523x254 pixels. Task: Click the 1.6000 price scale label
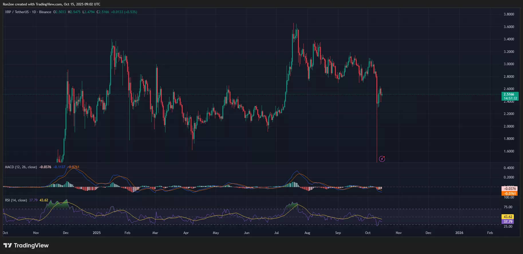click(x=509, y=151)
